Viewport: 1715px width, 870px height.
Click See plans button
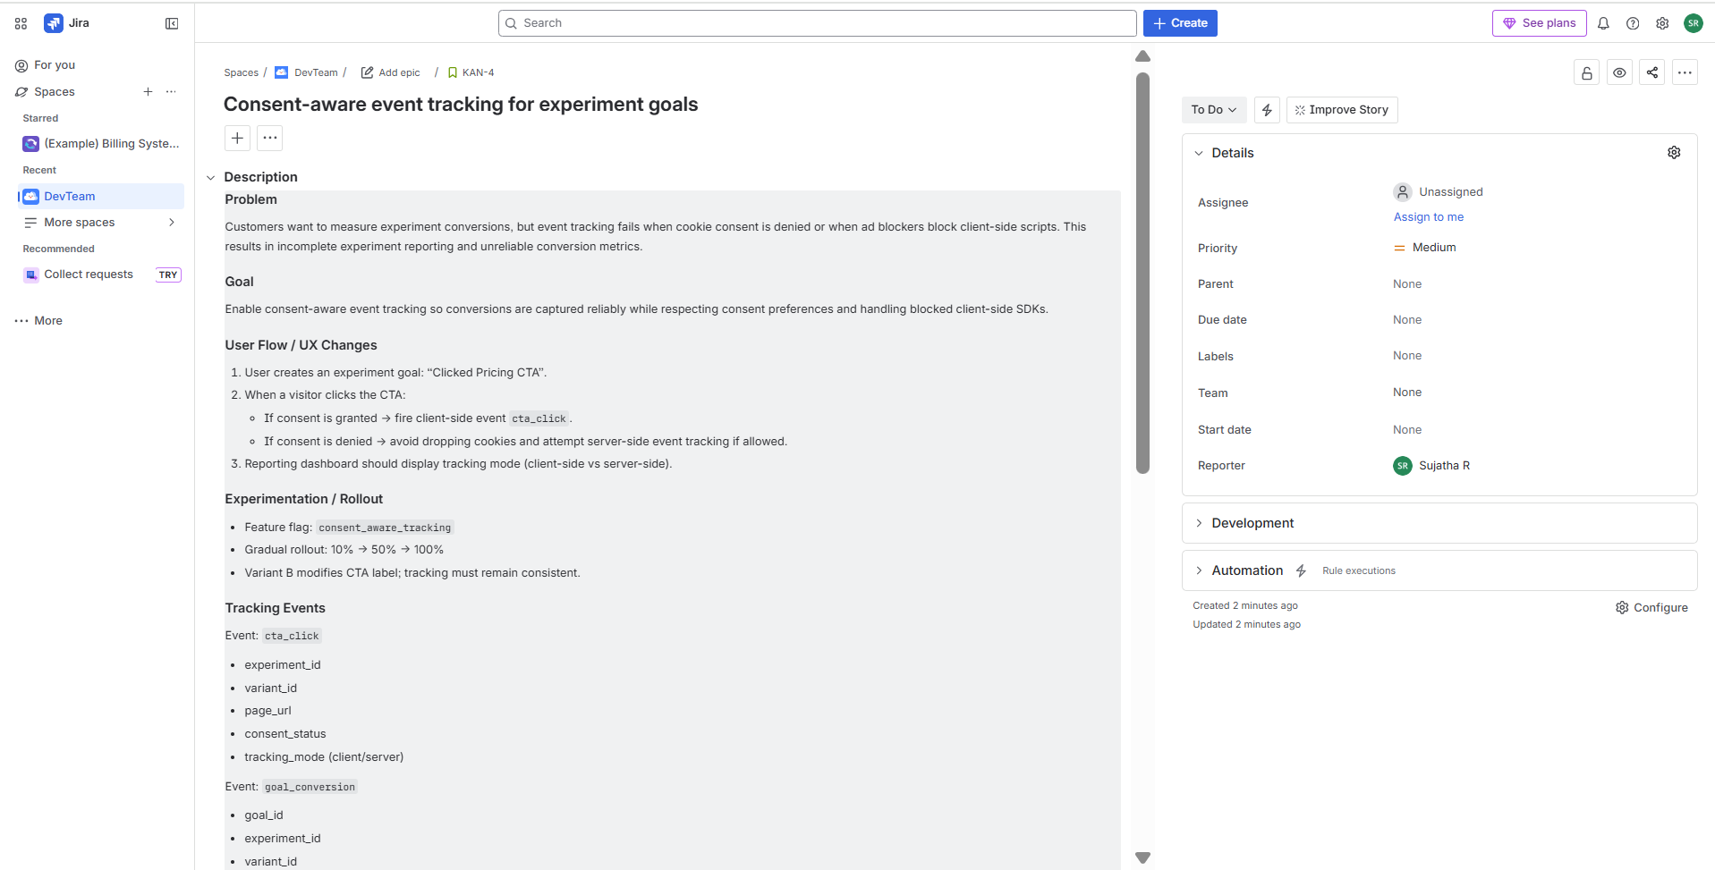pyautogui.click(x=1539, y=23)
